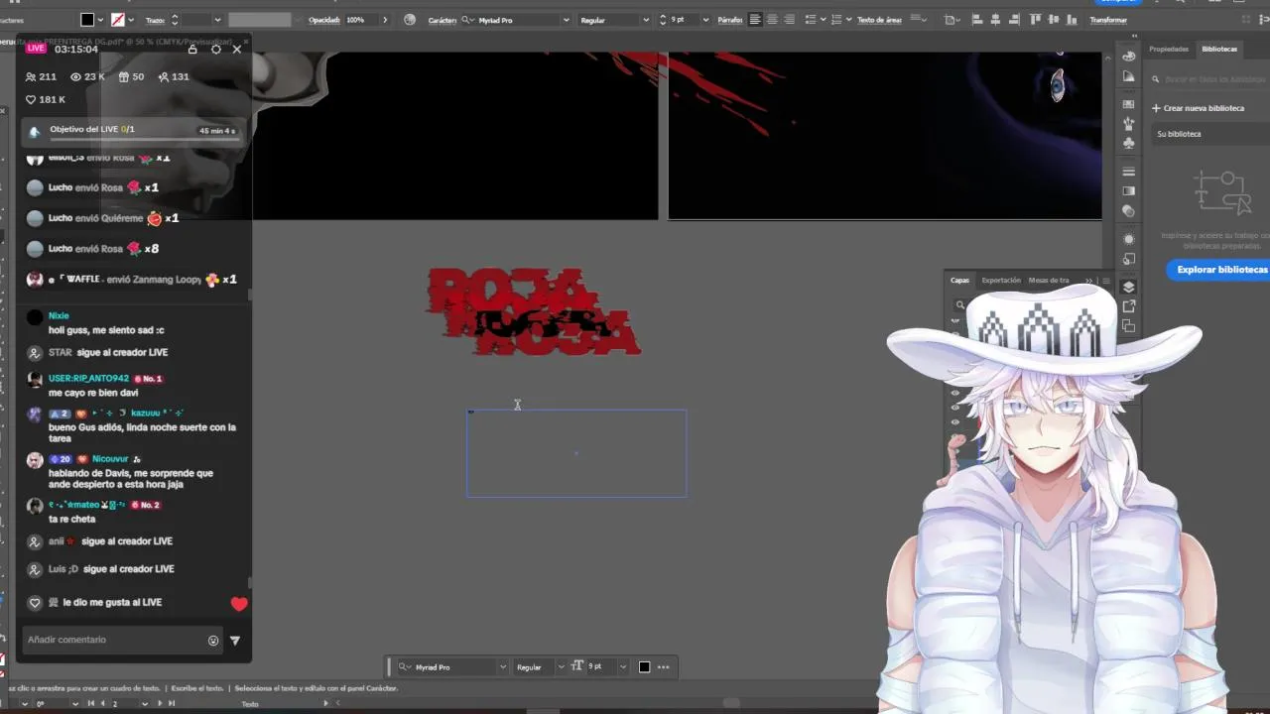Screen dimensions: 1270x714
Task: Open the stroke color dropdown arrow
Action: coord(131,20)
